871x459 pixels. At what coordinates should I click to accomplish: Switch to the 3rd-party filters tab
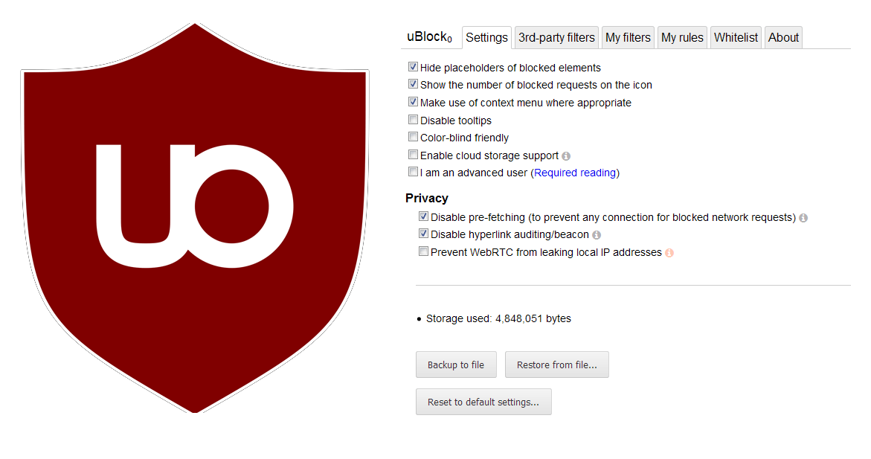tap(556, 36)
